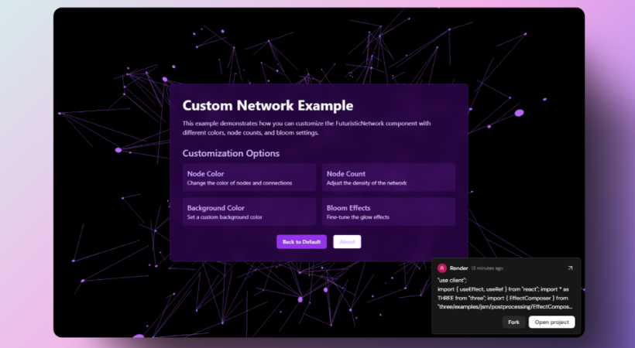Click 'Set a custom background color' text
The image size is (635, 348).
pos(225,217)
